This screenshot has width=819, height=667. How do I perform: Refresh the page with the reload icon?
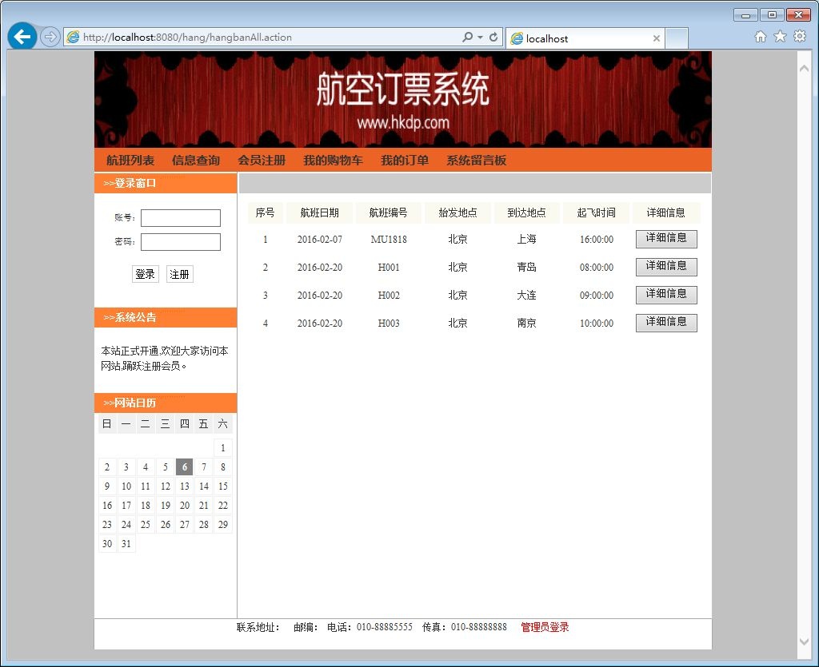tap(493, 37)
